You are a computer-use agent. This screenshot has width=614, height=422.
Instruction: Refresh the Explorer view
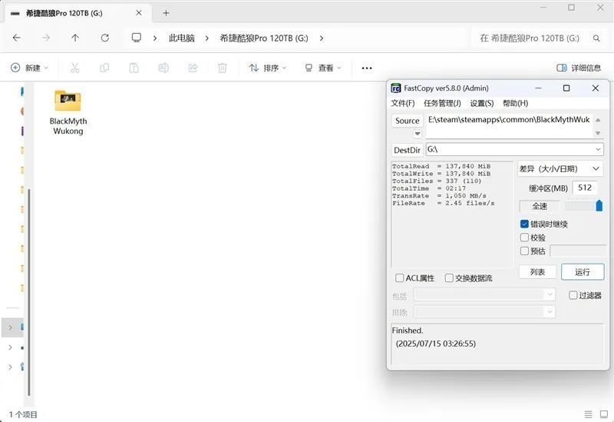coord(105,38)
